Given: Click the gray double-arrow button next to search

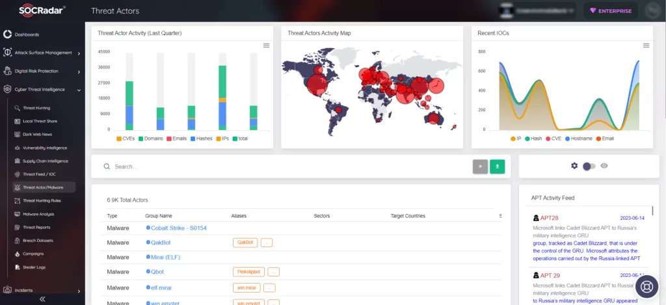Looking at the screenshot, I should pos(480,166).
